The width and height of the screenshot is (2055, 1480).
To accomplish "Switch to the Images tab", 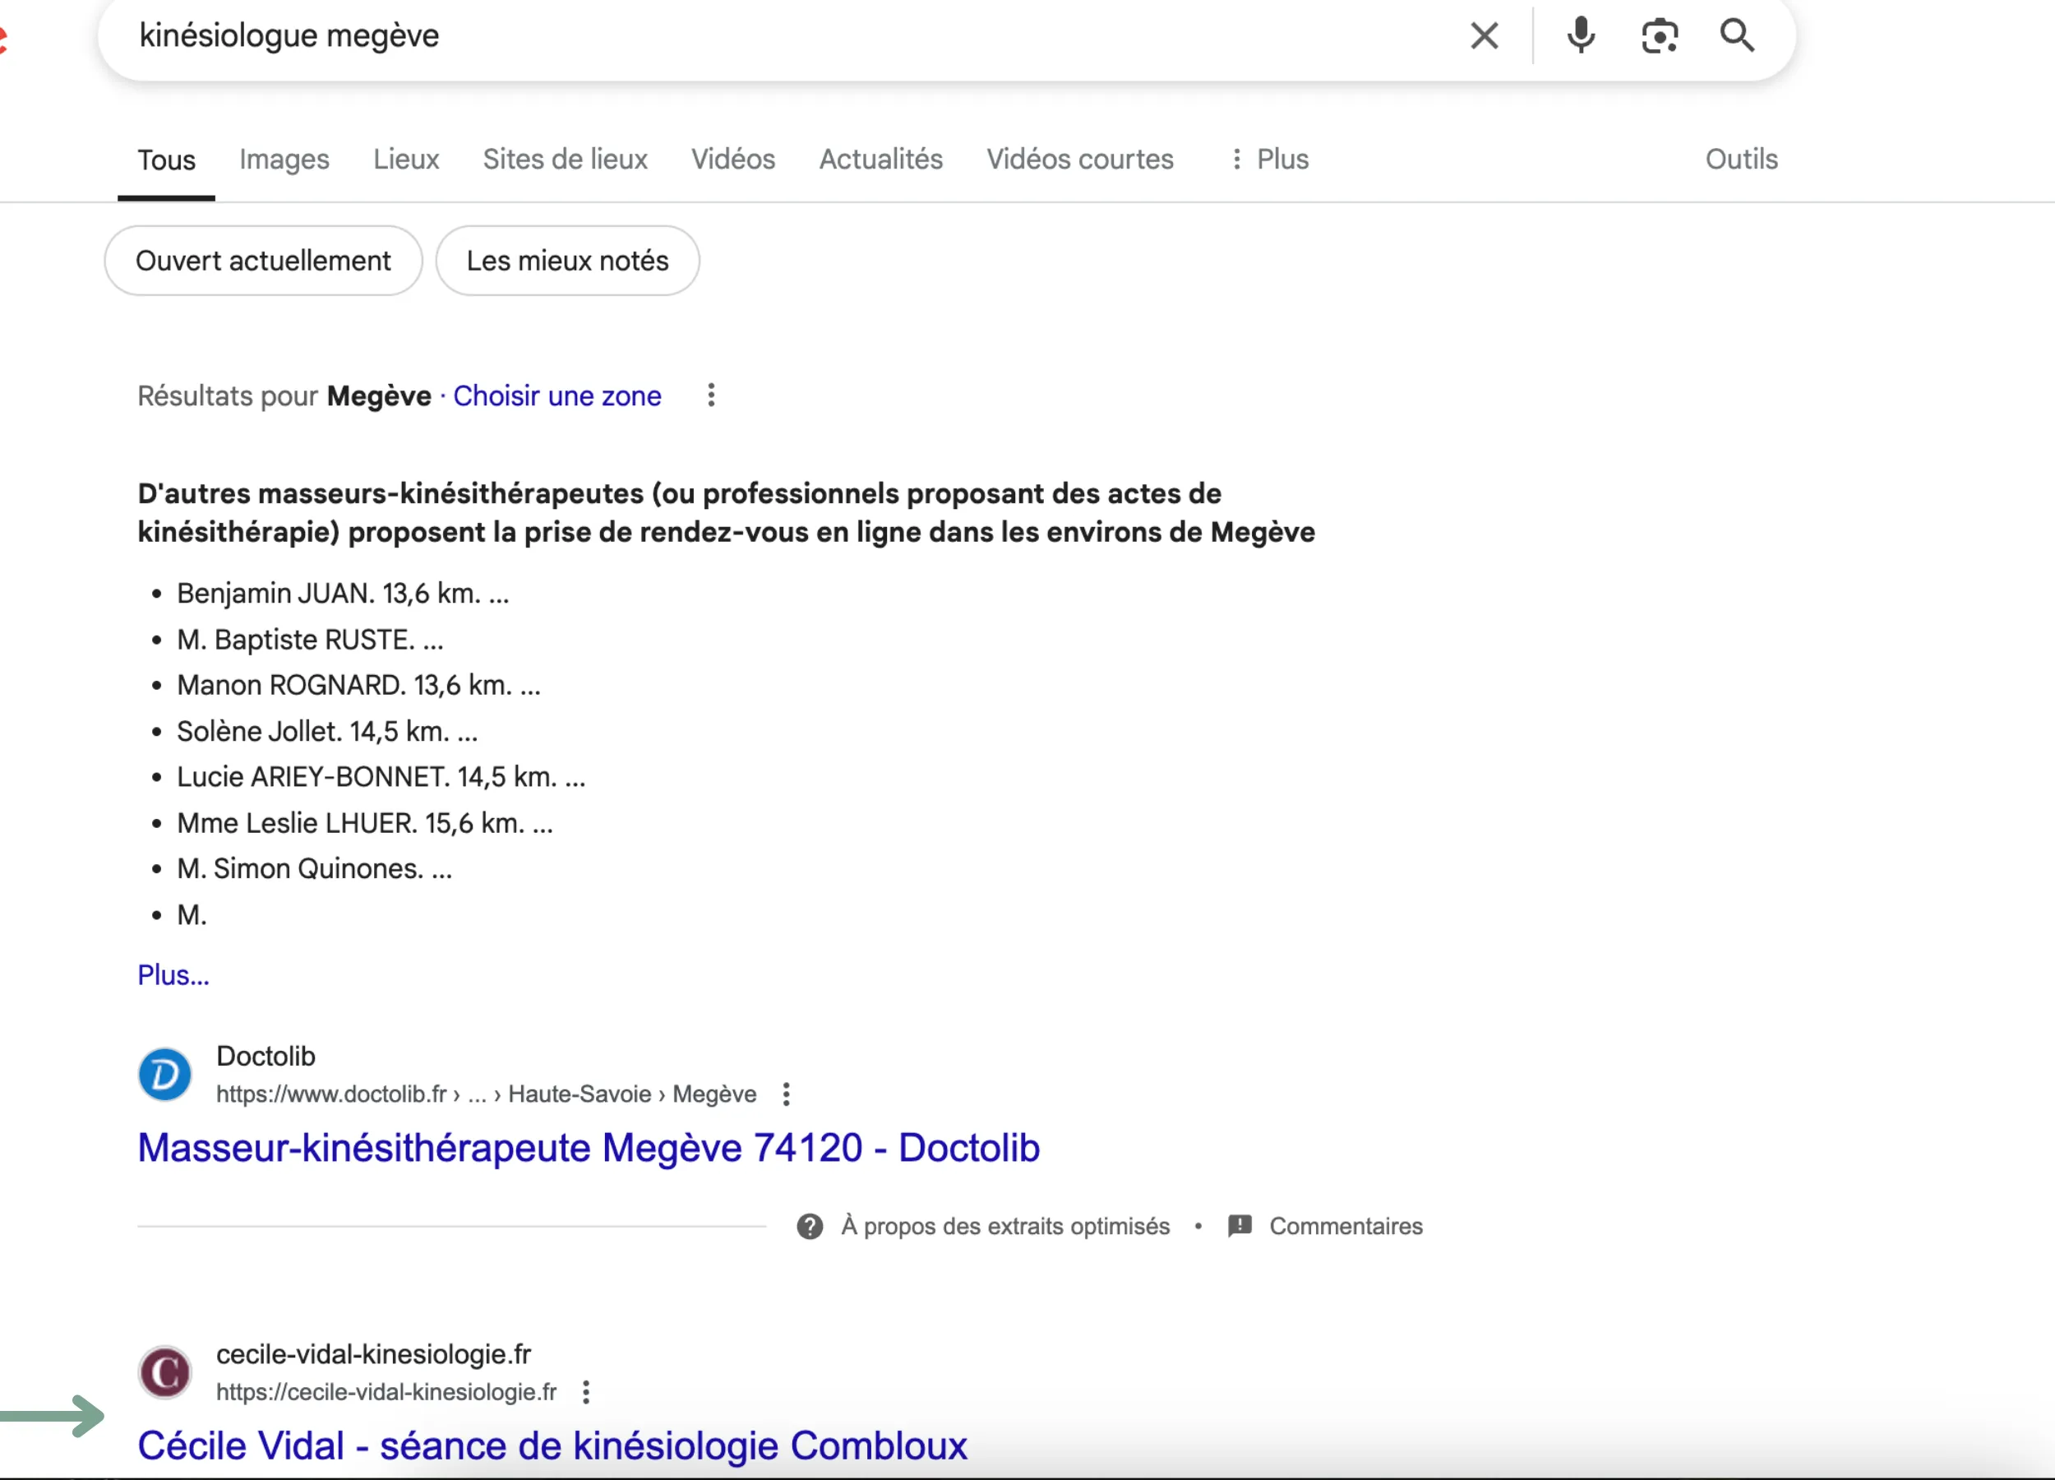I will tap(284, 160).
